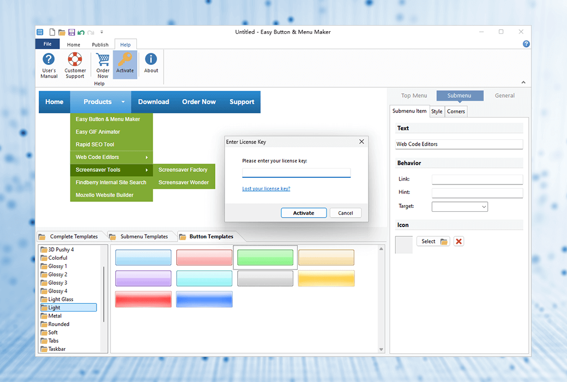Click the Text field with Web Code Editors
Image resolution: width=567 pixels, height=382 pixels.
pyautogui.click(x=459, y=144)
